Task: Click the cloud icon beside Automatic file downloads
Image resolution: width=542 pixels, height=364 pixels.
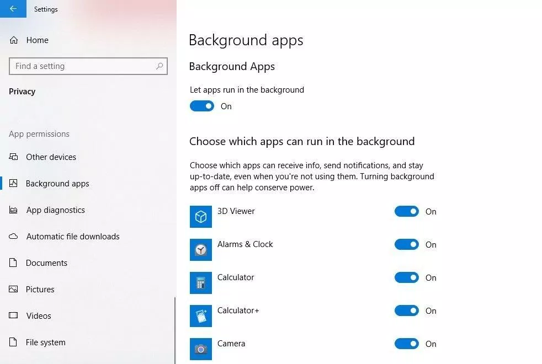Action: pyautogui.click(x=13, y=236)
